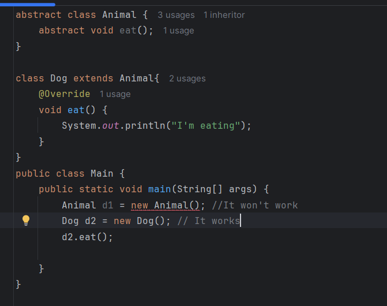Click "2 usages" hint beside Dog class
Screen dimensions: 387x306
(187, 79)
